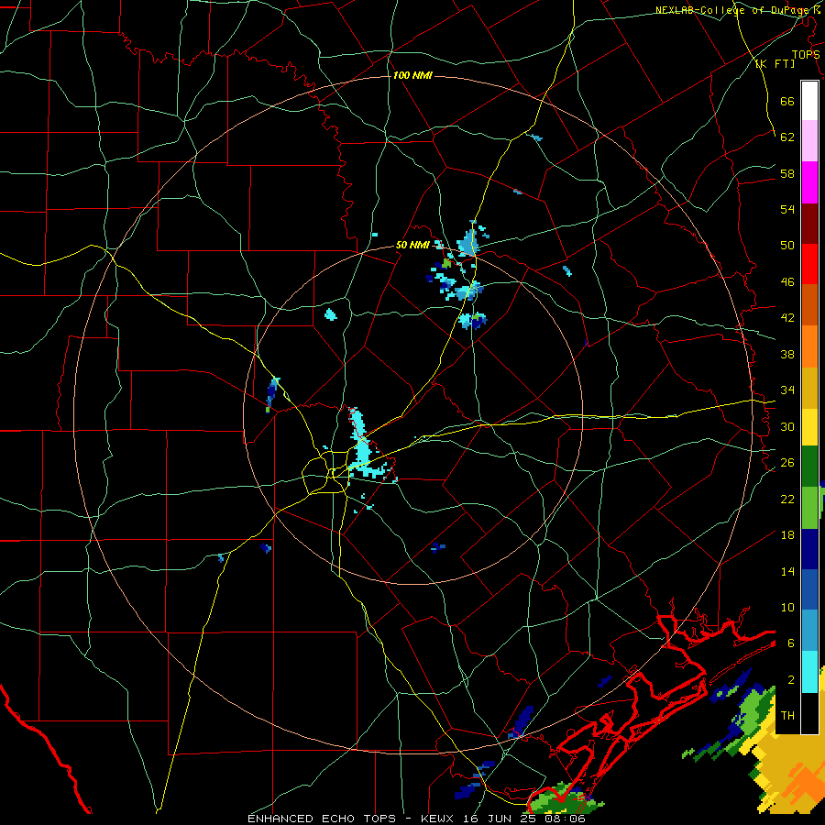This screenshot has height=825, width=825.
Task: Click legend value 22
Action: tap(787, 499)
